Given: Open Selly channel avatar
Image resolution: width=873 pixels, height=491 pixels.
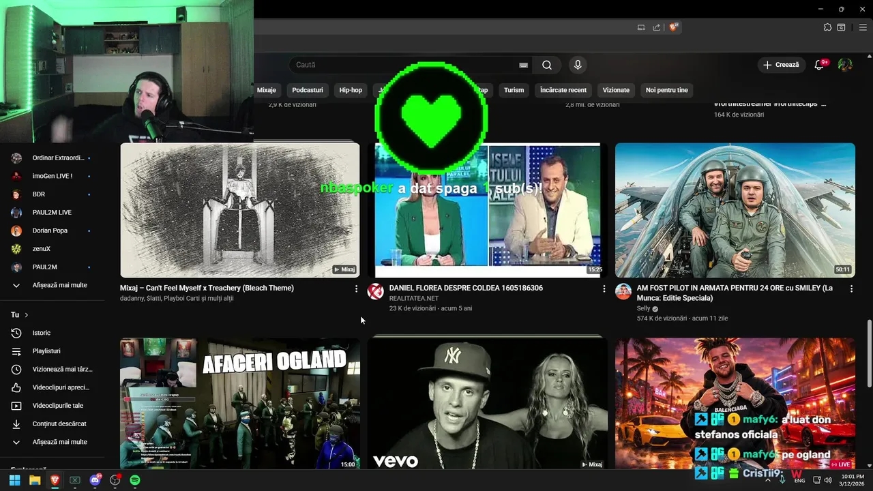Looking at the screenshot, I should tap(623, 292).
